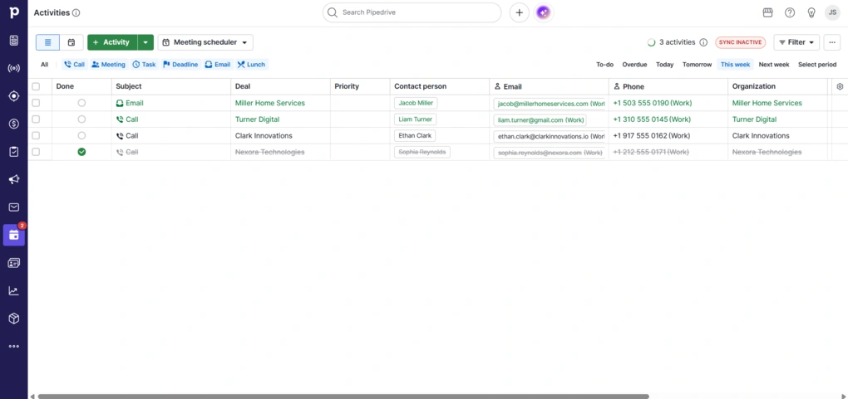This screenshot has width=848, height=399.
Task: Click info icon next to 3 activities
Action: [x=703, y=42]
